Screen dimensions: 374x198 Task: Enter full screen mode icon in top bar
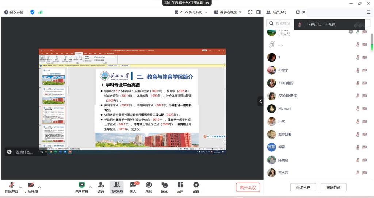point(250,12)
